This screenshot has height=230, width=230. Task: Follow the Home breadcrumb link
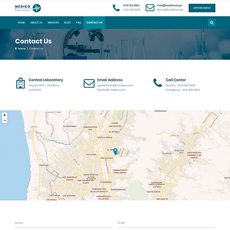click(x=22, y=49)
